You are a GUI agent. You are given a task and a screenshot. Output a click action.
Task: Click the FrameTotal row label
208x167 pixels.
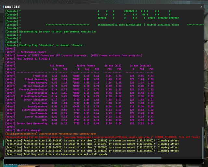(40, 76)
